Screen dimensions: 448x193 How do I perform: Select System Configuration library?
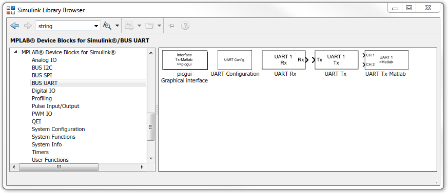(59, 129)
